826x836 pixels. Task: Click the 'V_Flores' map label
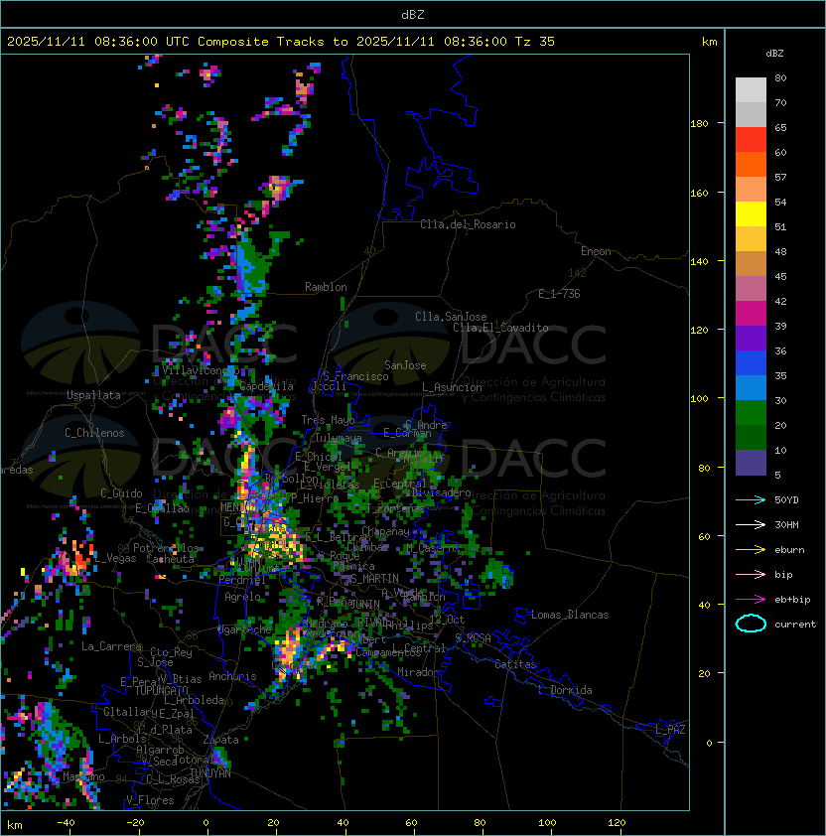click(150, 800)
